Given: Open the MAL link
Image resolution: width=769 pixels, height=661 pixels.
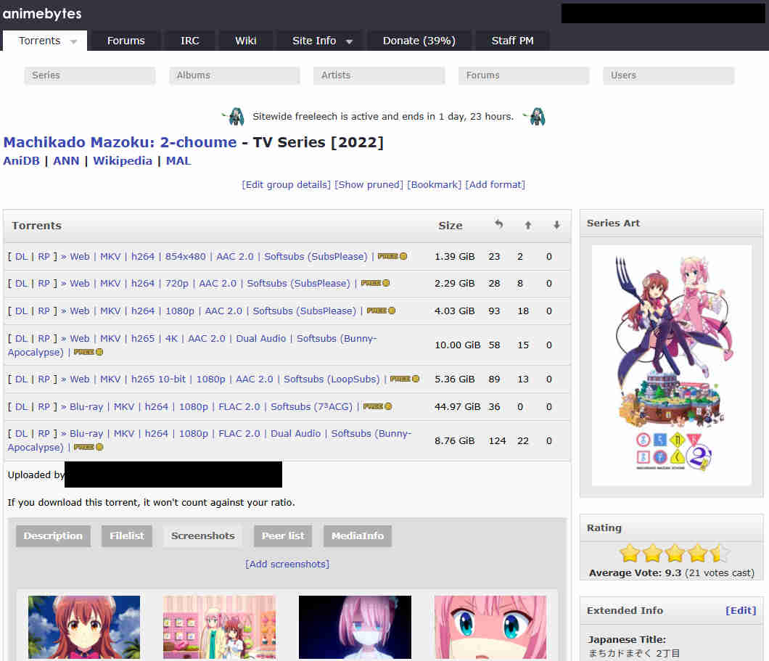Looking at the screenshot, I should tap(178, 161).
